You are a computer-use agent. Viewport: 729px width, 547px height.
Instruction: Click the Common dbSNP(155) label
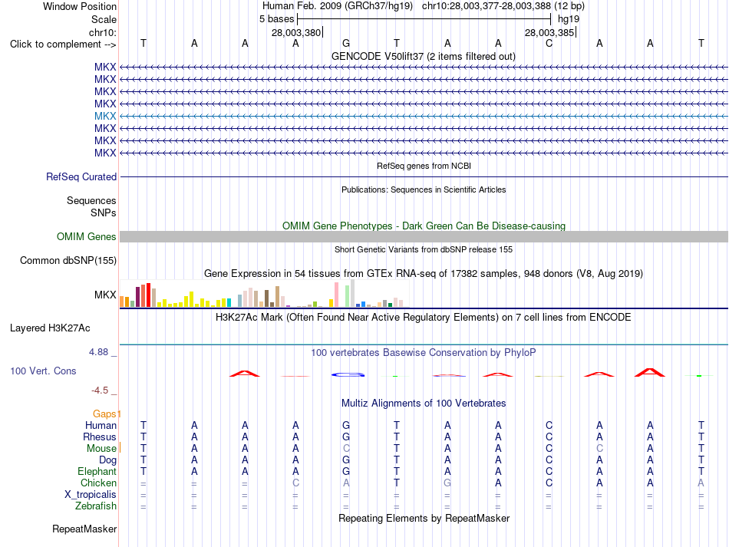(68, 260)
